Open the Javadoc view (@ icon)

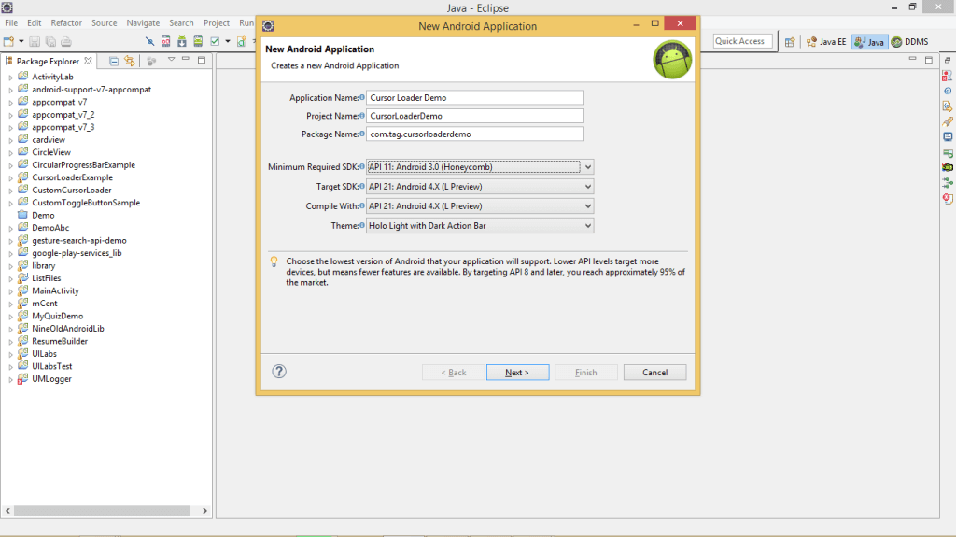tap(948, 91)
